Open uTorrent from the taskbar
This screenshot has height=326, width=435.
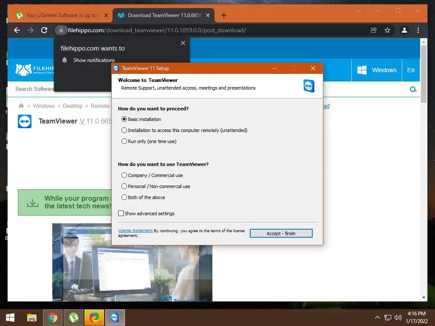[x=73, y=318]
